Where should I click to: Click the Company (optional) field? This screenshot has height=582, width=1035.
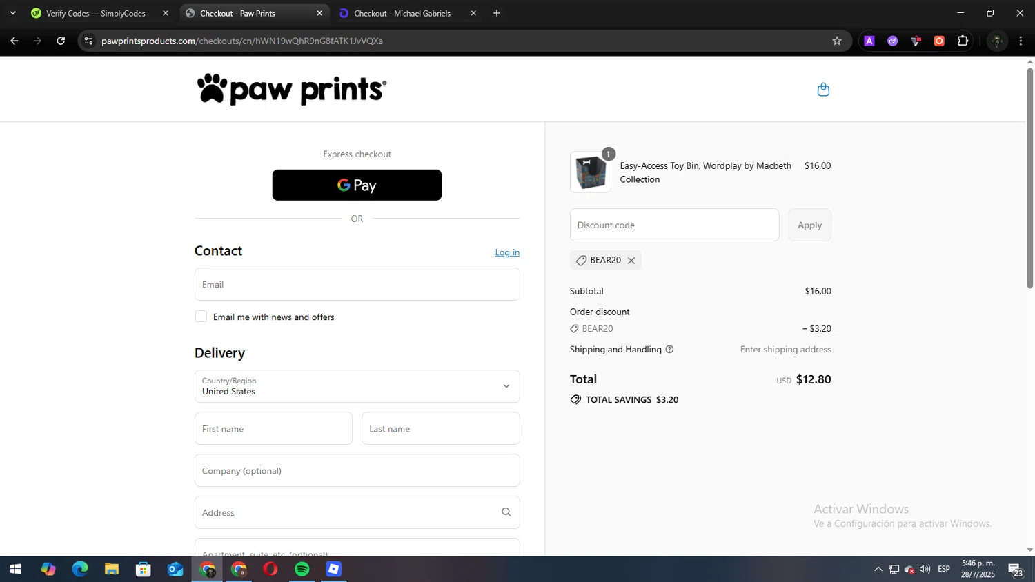tap(357, 470)
